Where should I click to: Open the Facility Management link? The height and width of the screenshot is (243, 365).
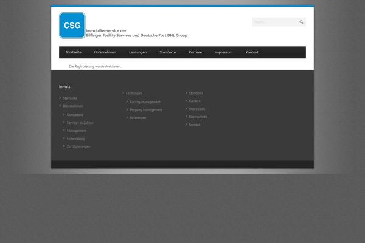145,102
